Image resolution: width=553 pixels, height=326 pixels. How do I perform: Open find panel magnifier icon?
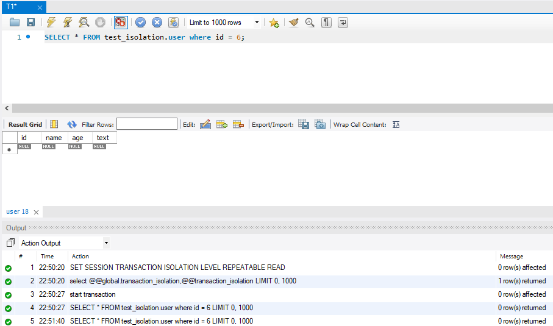click(310, 23)
